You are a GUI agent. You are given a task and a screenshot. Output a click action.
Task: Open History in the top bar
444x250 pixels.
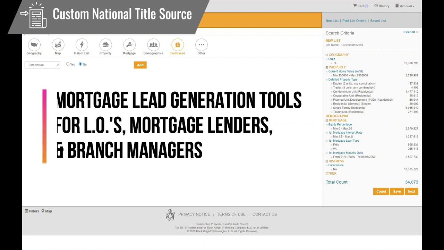pos(382,6)
